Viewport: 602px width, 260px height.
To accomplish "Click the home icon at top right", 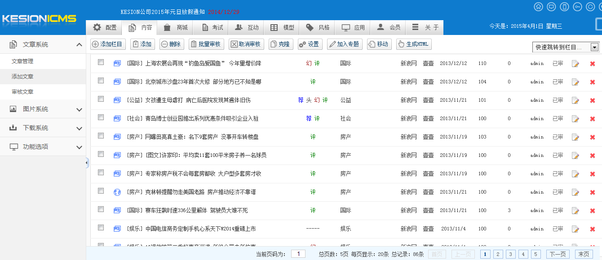I will (x=539, y=6).
